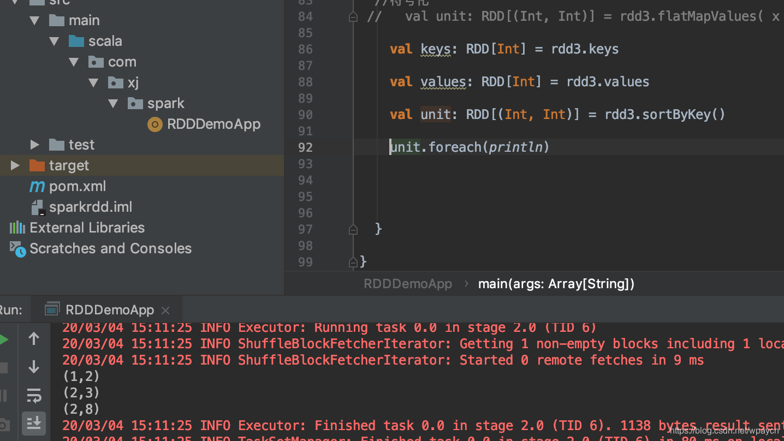Image resolution: width=784 pixels, height=441 pixels.
Task: Select the spark package icon
Action: click(x=135, y=103)
